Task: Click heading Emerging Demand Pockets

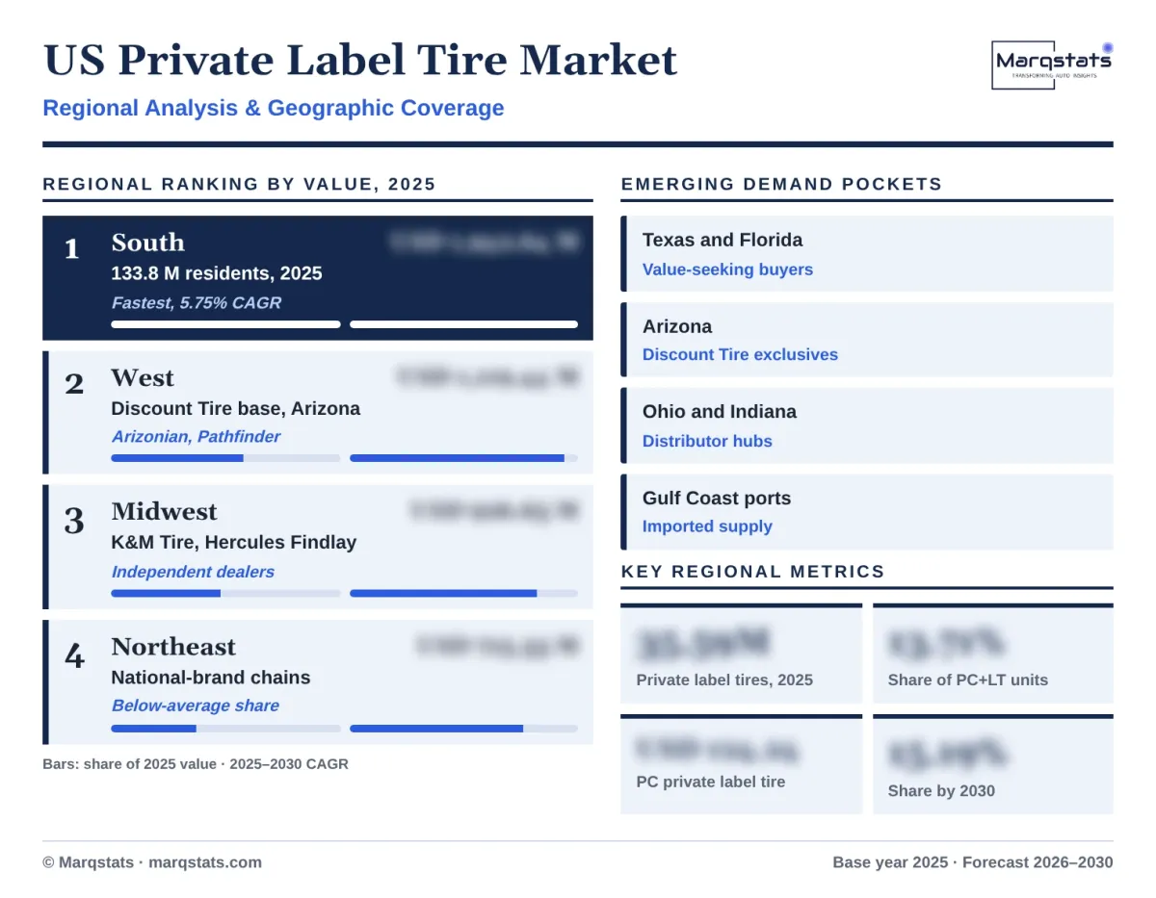Action: click(x=781, y=184)
